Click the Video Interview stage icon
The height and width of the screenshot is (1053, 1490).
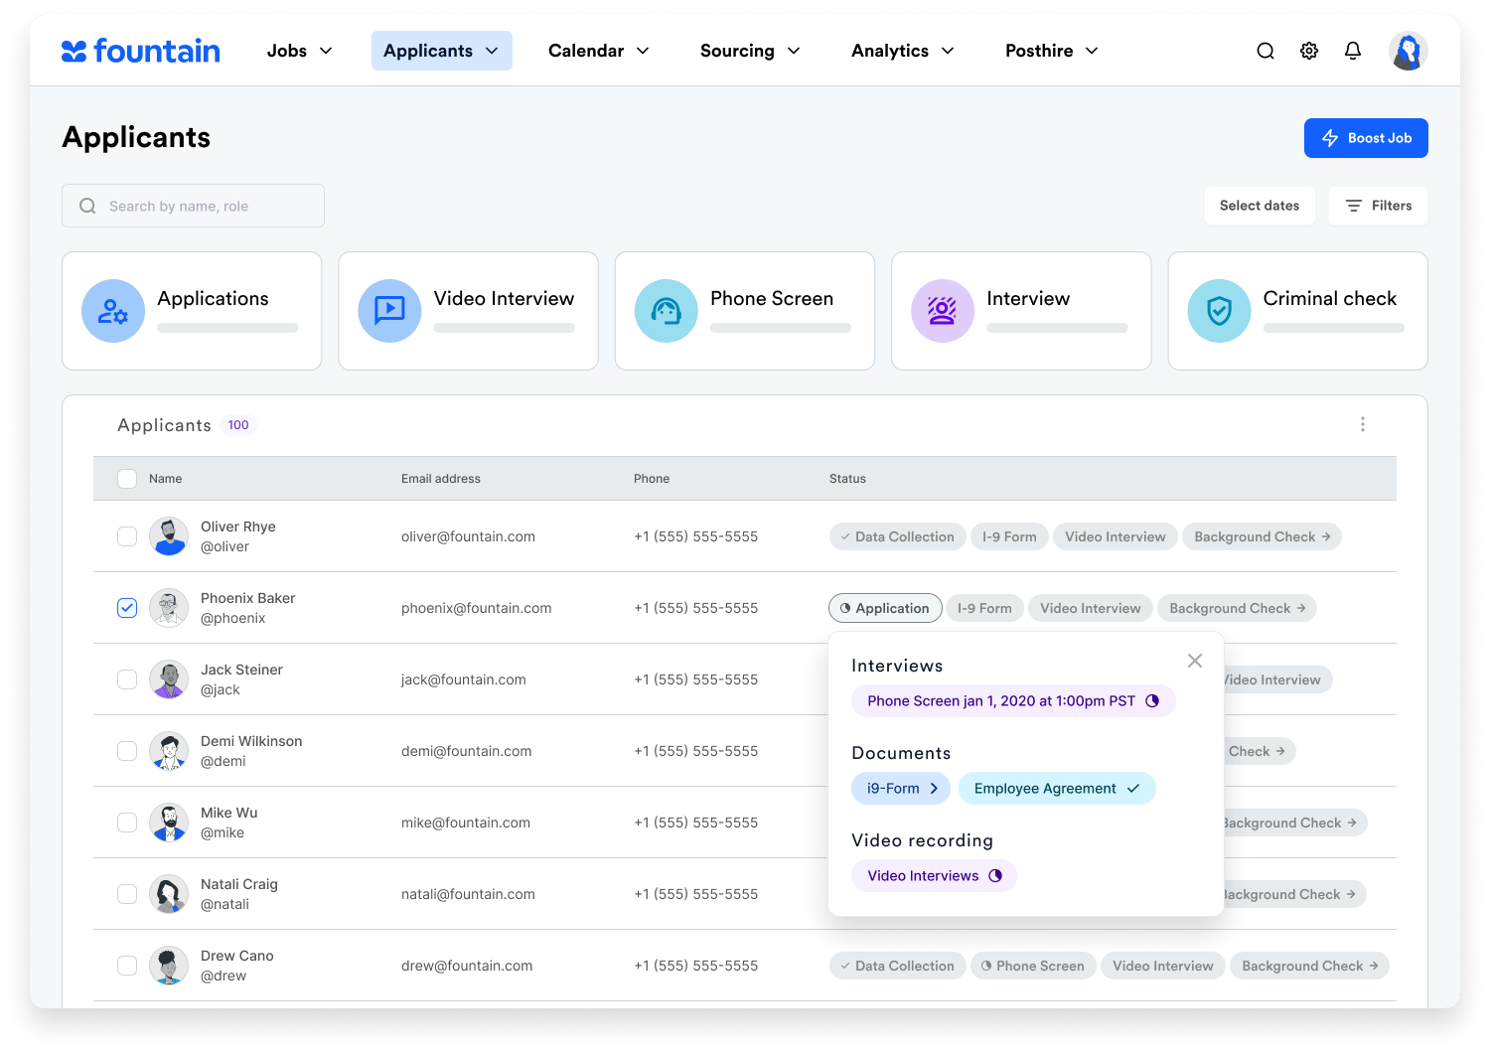click(x=389, y=311)
